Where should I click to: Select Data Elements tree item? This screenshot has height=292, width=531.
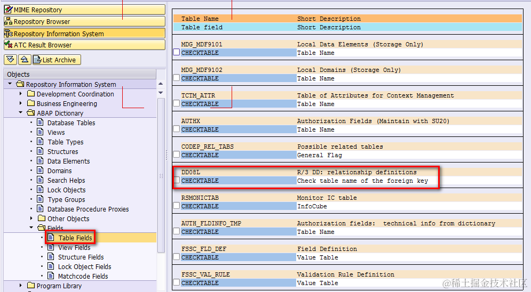pos(68,161)
